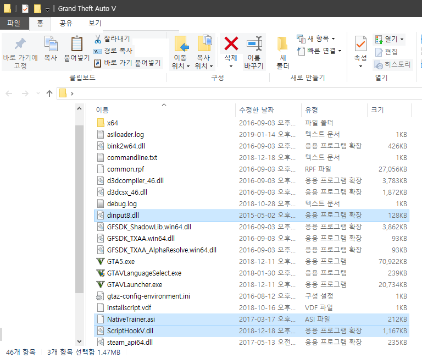Open recent locations dropdown chevron
Screen dimensions: 422x358
click(38, 93)
